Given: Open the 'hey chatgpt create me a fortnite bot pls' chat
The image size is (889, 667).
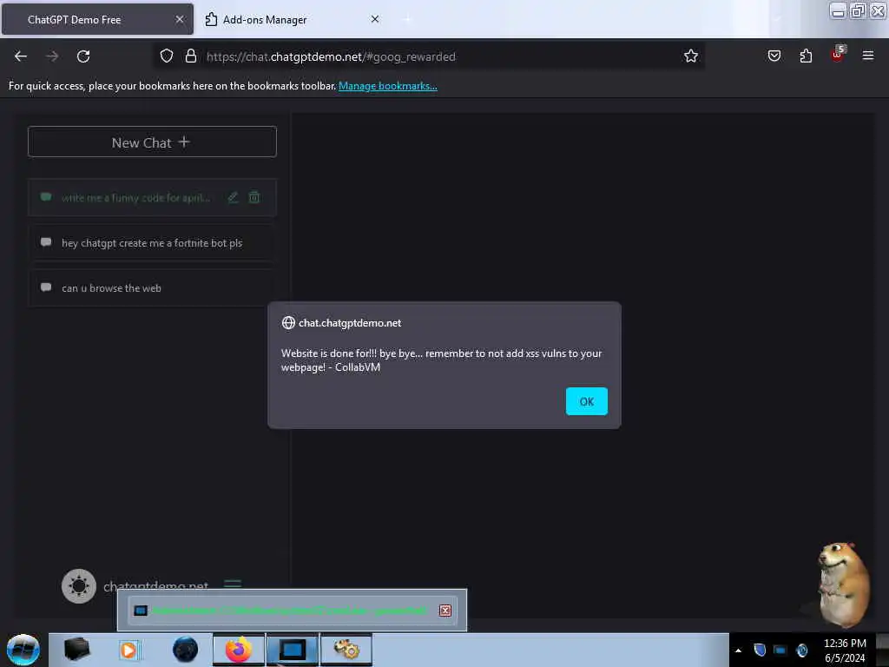Looking at the screenshot, I should coord(152,243).
